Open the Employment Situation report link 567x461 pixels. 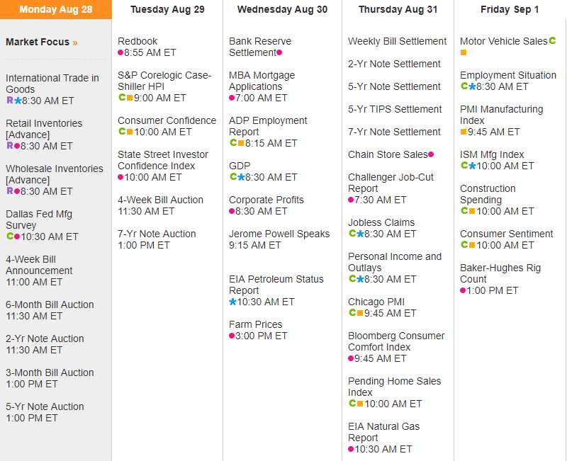tap(507, 75)
